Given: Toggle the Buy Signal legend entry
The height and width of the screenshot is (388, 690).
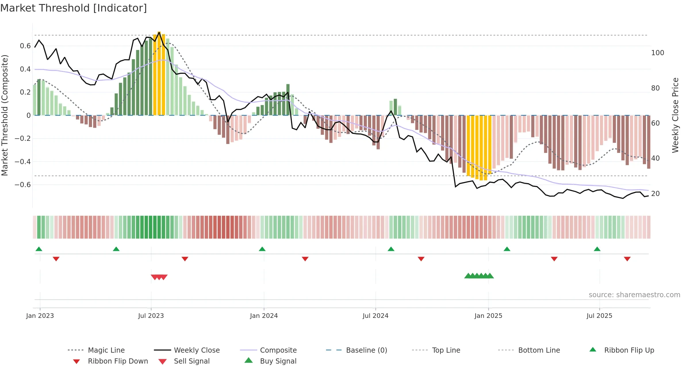Looking at the screenshot, I should coord(270,361).
